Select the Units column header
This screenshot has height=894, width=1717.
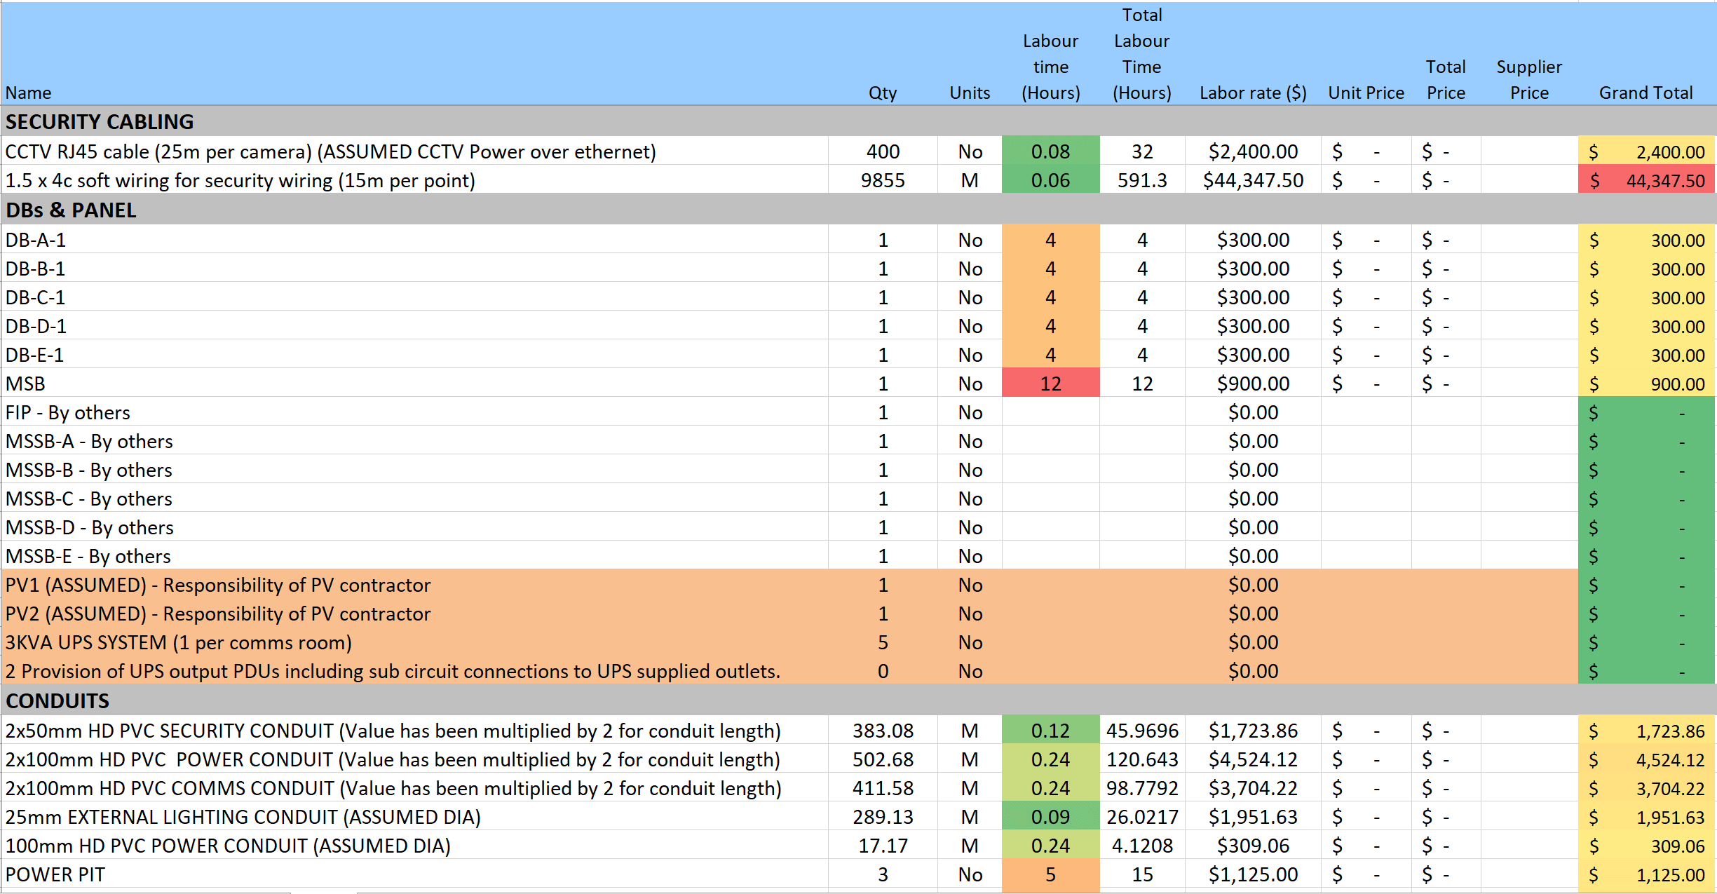click(x=969, y=93)
